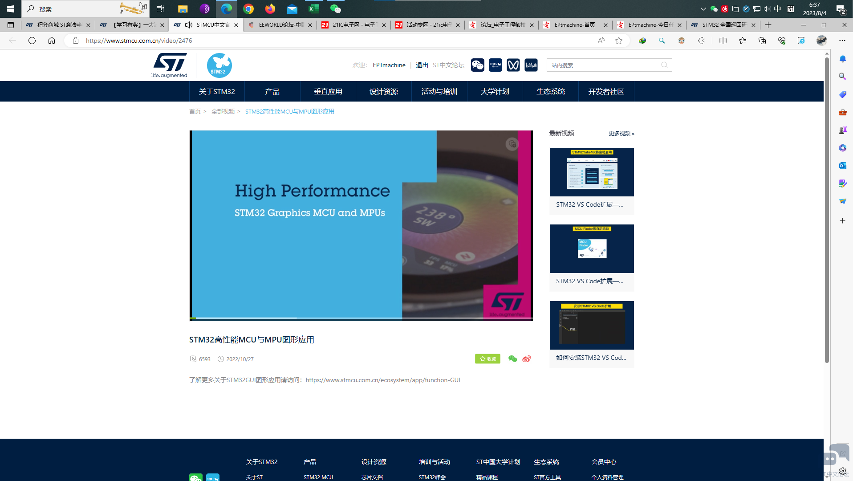Click the browser address bar URL
The height and width of the screenshot is (481, 853).
point(139,41)
